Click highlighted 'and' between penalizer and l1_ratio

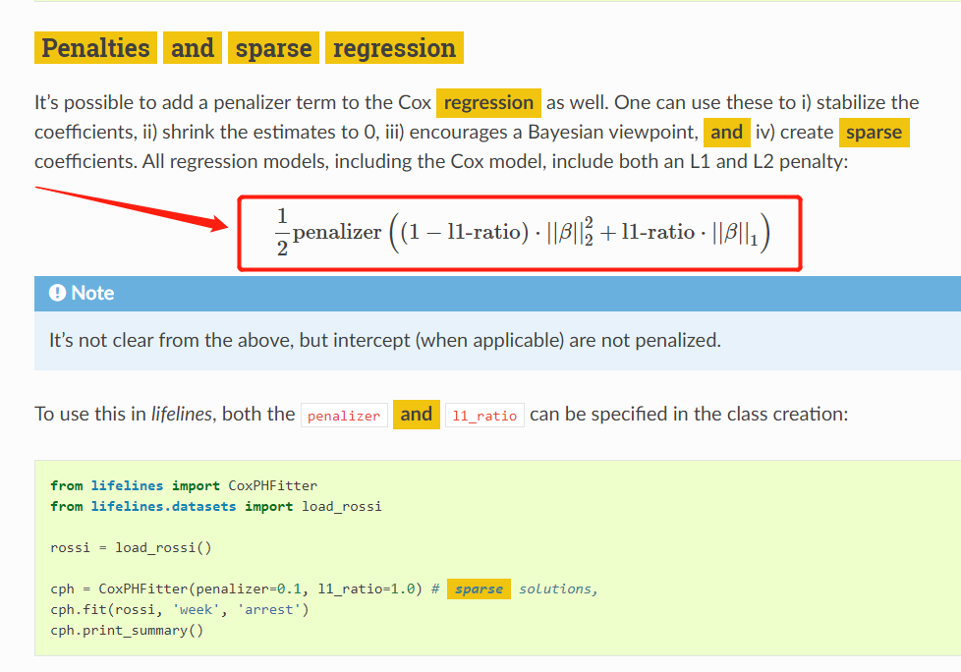tap(417, 414)
